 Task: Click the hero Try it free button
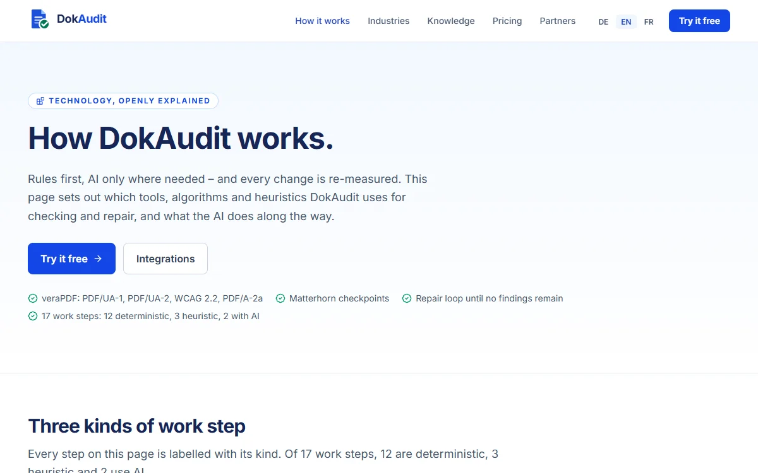(x=71, y=259)
